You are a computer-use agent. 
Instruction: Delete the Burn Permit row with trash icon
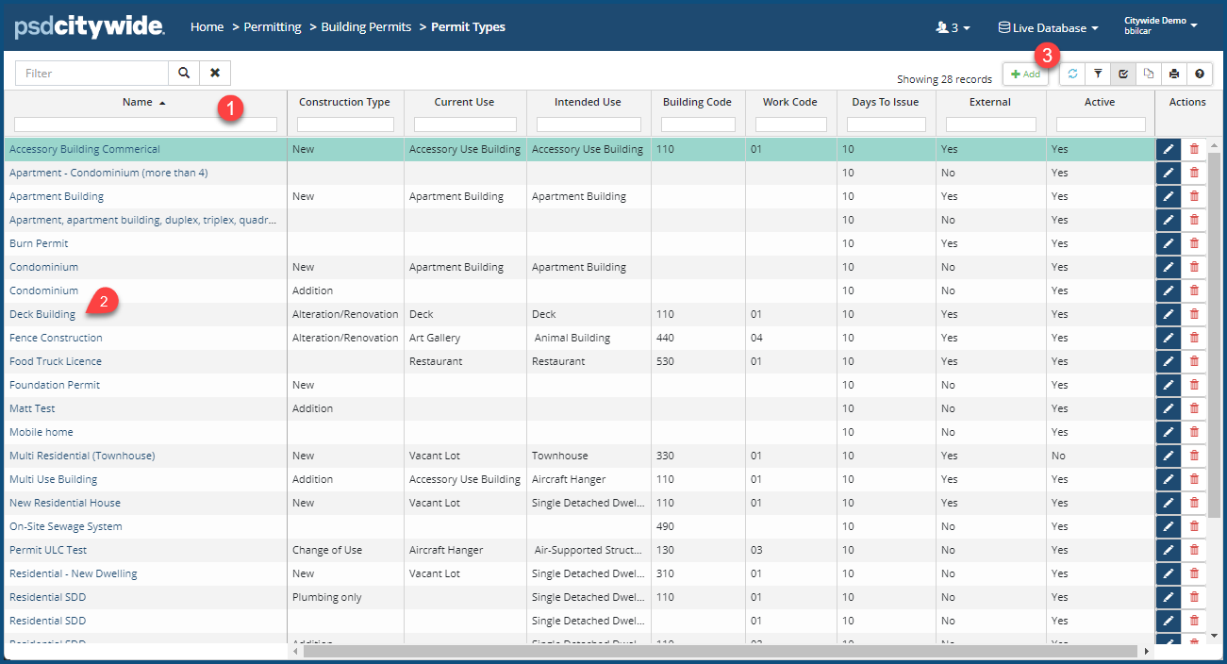(1194, 243)
